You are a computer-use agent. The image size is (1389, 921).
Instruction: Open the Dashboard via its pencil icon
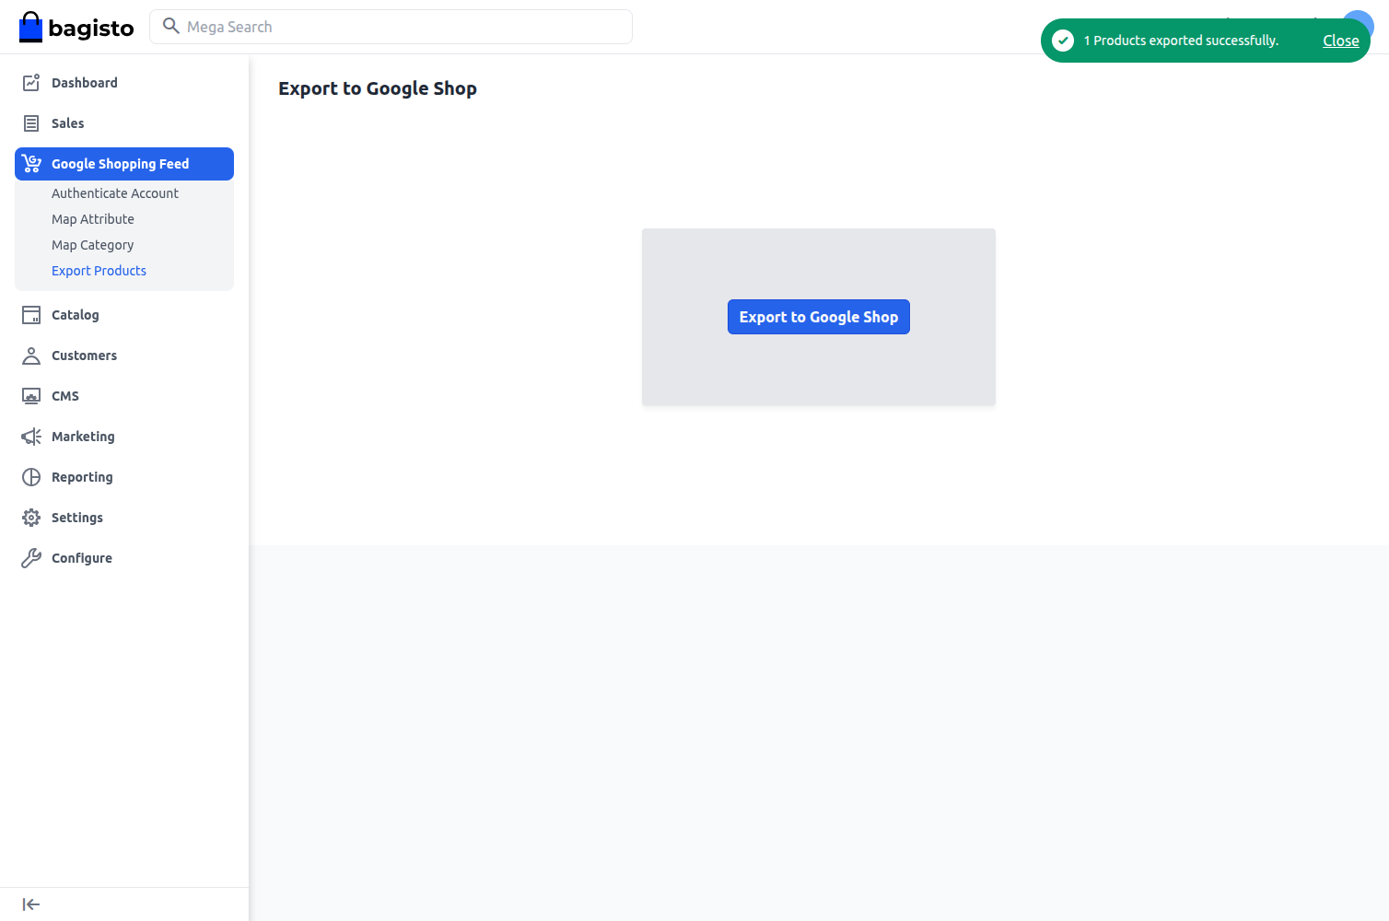pos(30,82)
